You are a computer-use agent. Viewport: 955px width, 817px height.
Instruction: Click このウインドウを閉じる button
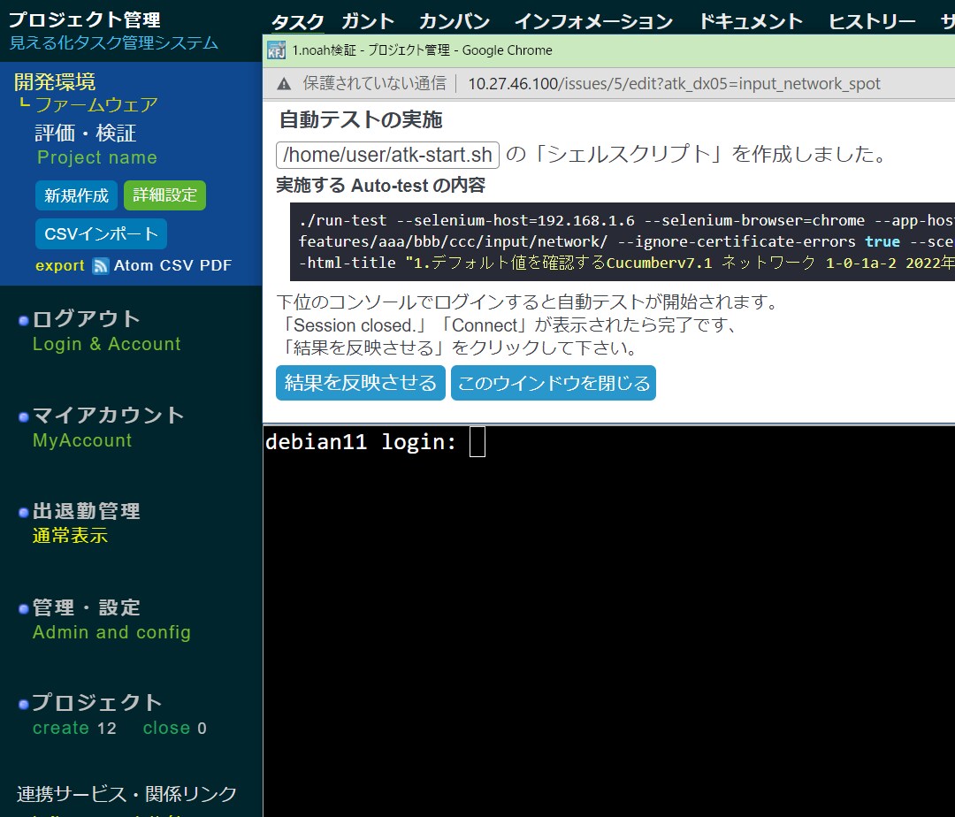554,383
